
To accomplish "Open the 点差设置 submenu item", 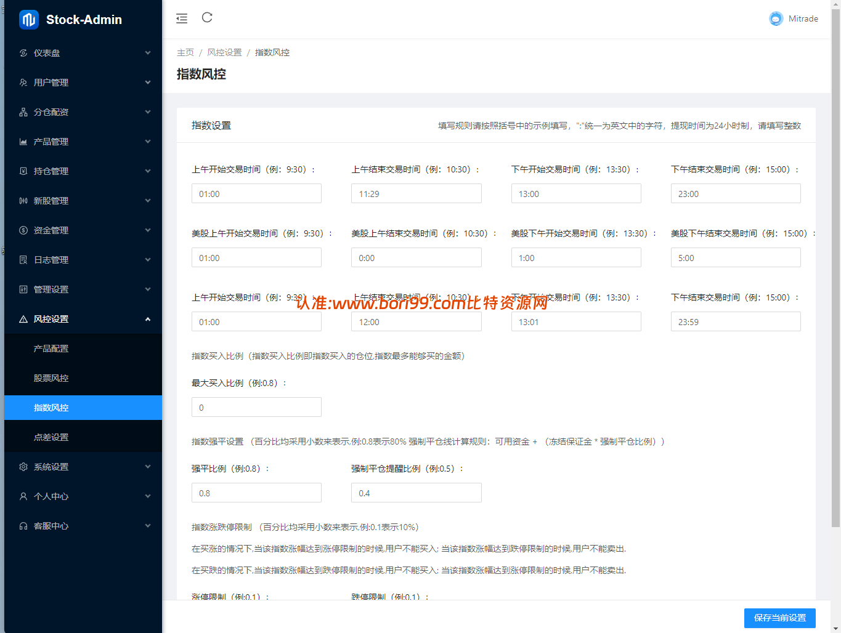I will (x=83, y=437).
